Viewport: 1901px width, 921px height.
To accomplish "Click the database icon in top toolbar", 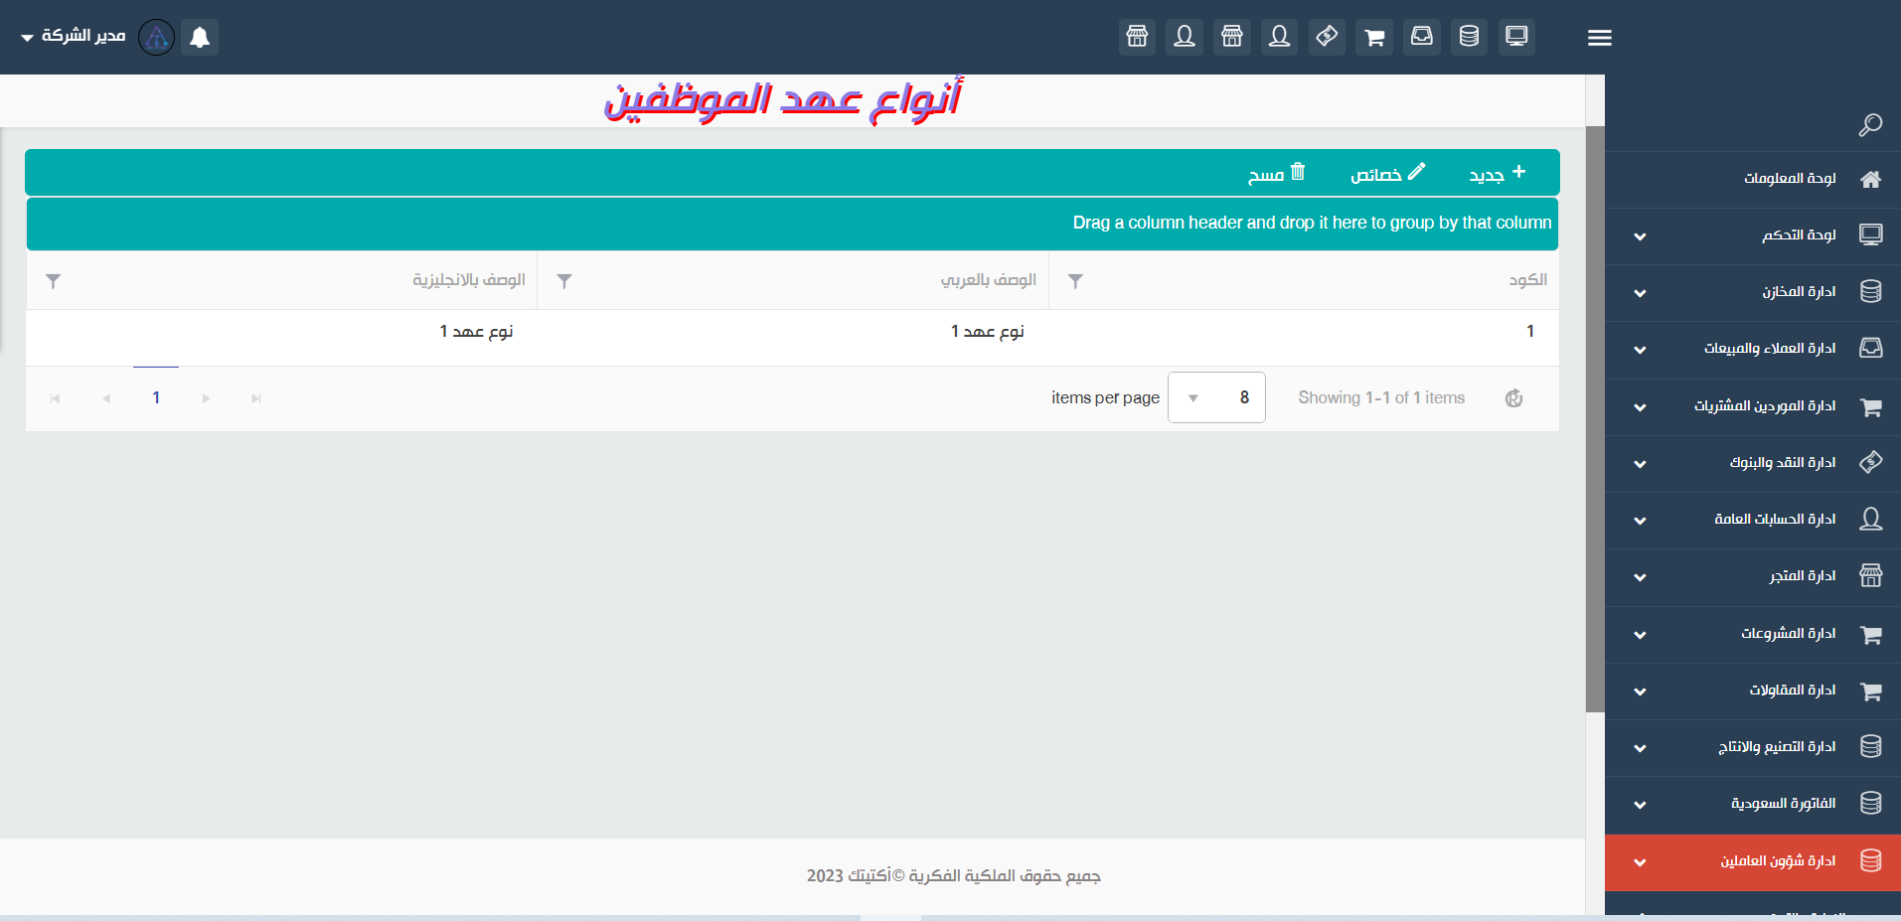I will pos(1469,37).
